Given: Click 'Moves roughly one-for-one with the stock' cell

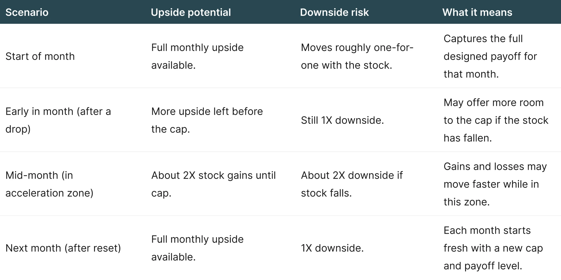Looking at the screenshot, I should 357,56.
